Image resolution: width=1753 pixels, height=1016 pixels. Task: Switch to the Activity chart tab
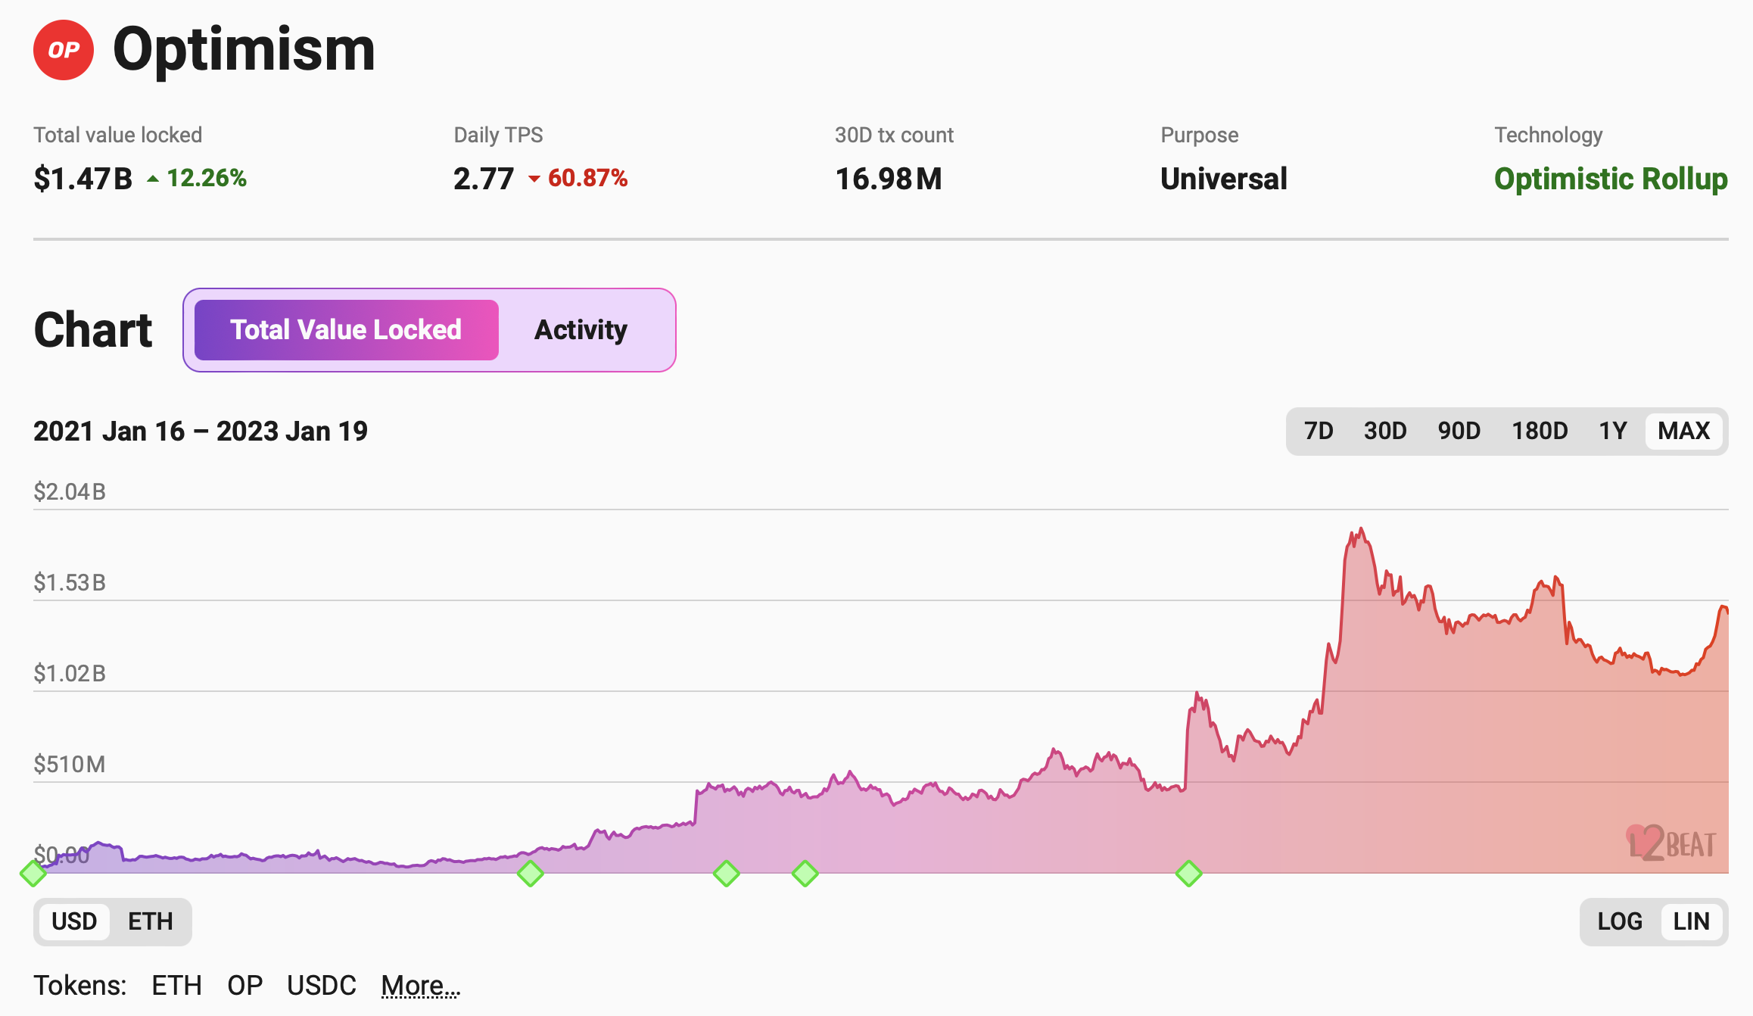coord(581,330)
